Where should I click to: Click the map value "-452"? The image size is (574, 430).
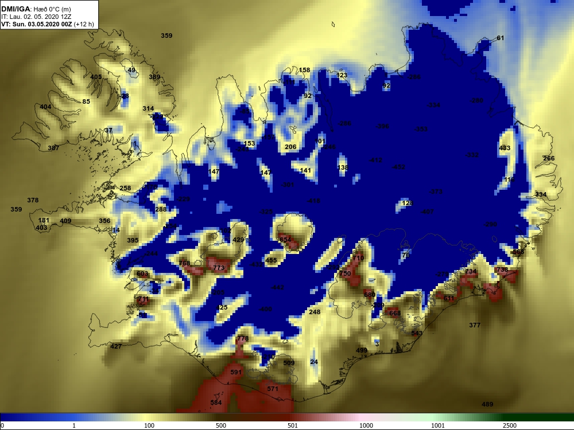398,167
